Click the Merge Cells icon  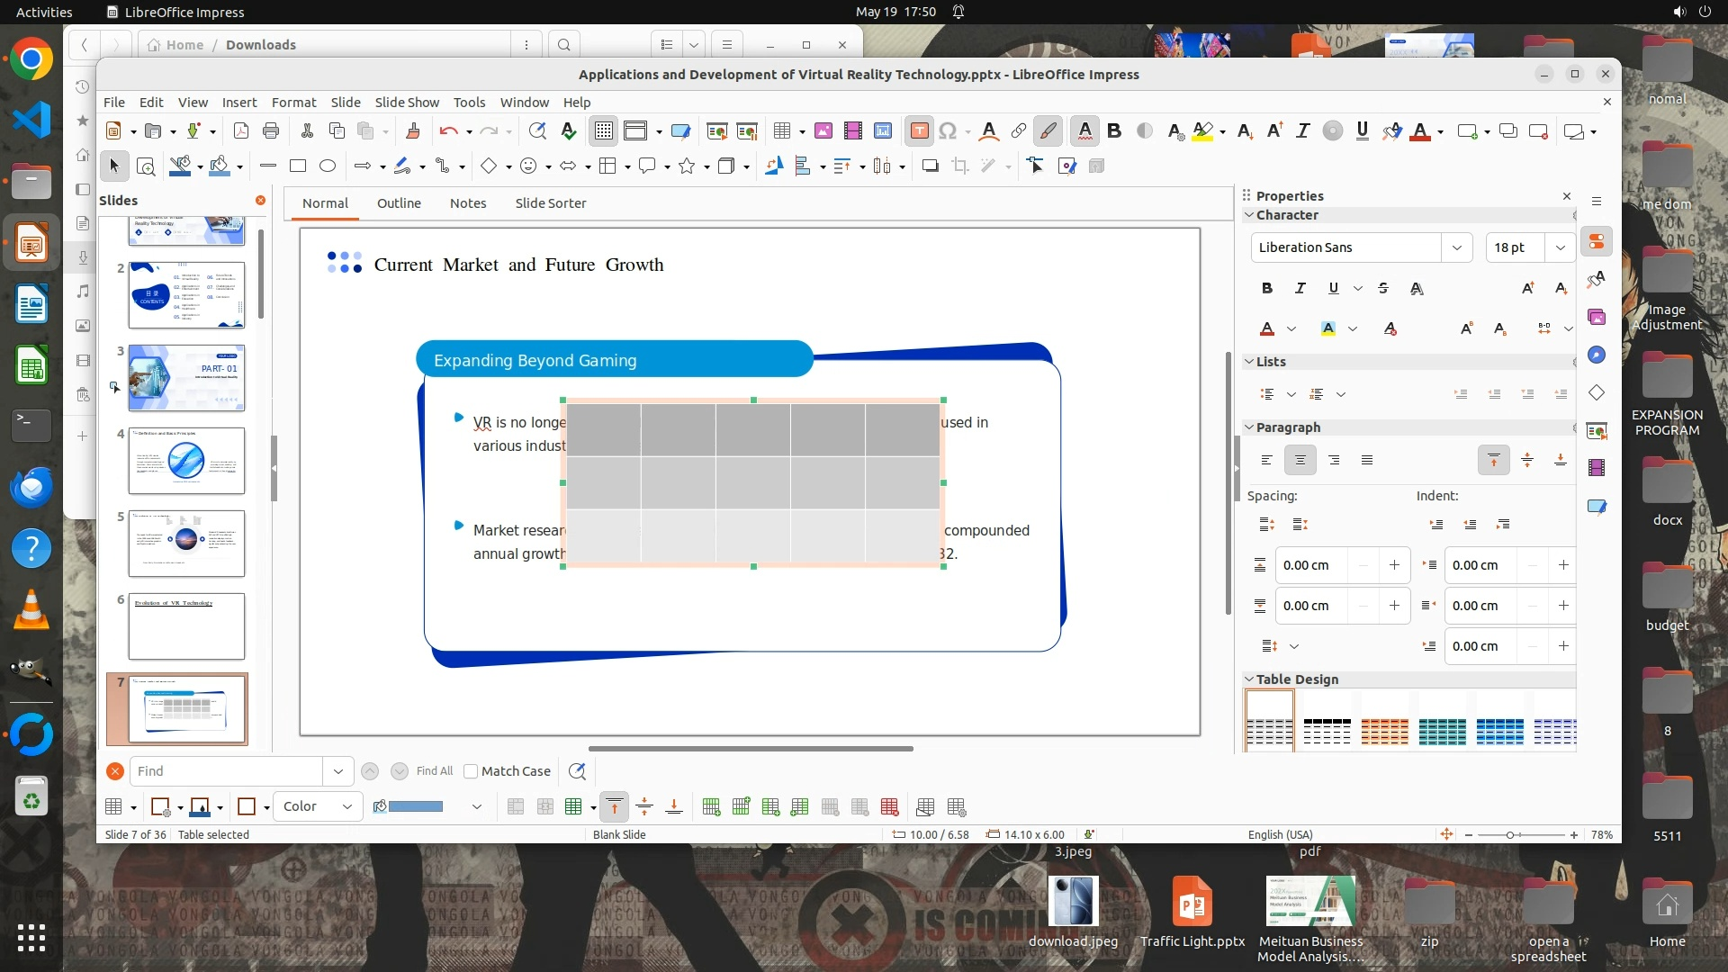516,807
